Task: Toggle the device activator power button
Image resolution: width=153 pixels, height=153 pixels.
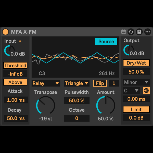Action: 6,32
